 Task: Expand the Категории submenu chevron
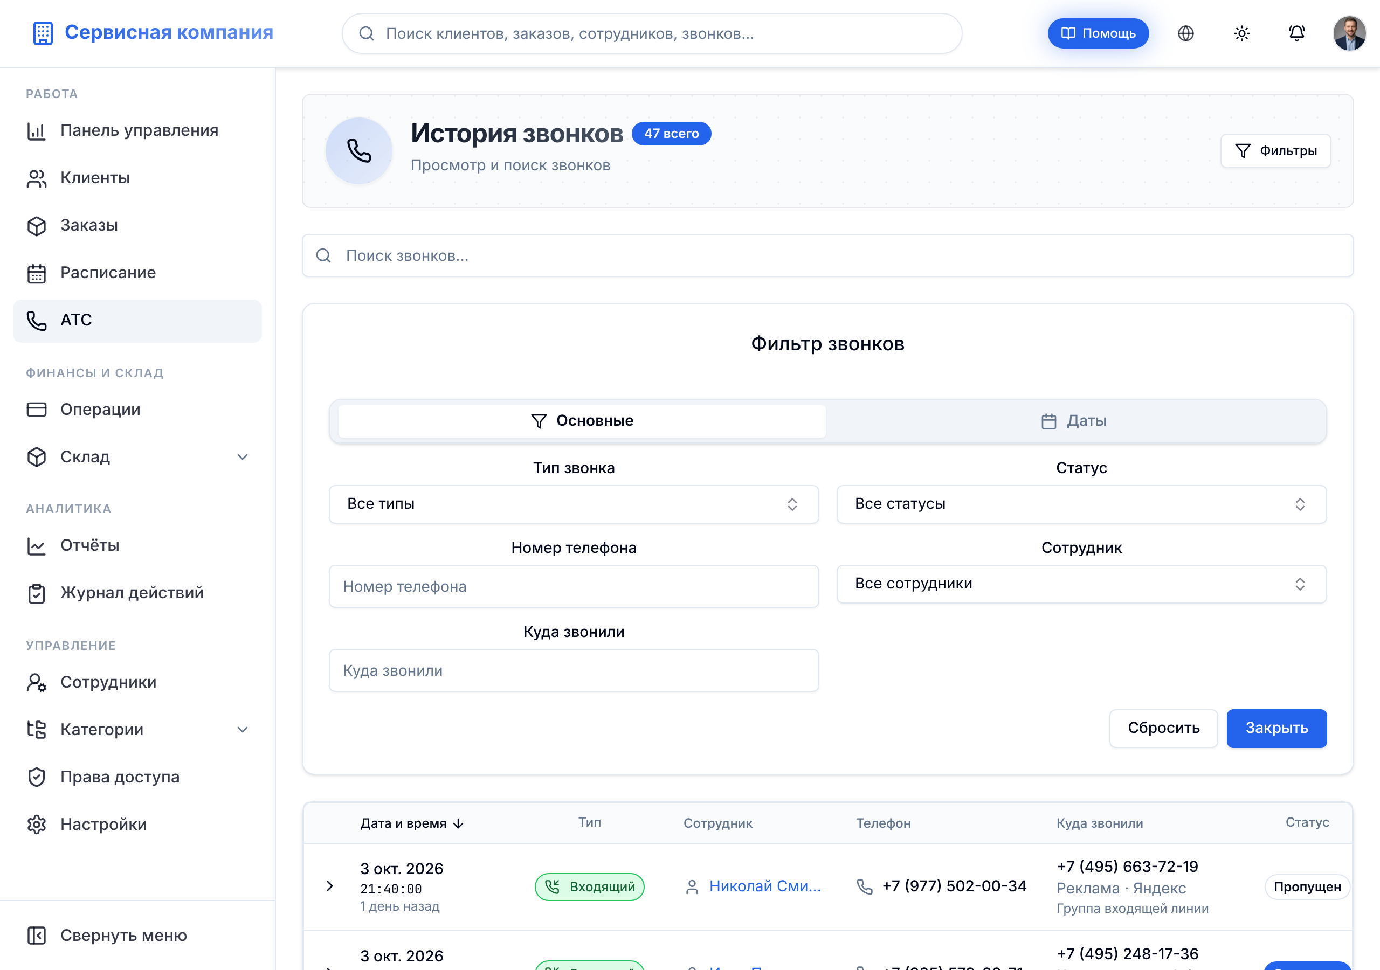(x=242, y=730)
